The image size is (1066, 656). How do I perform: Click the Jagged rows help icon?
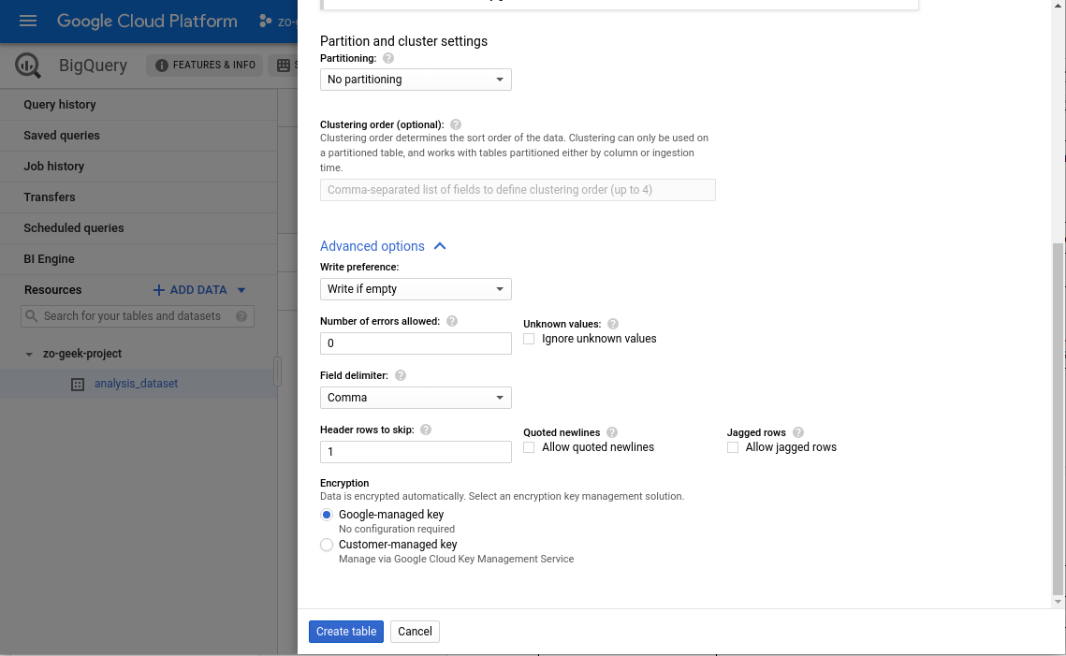(798, 432)
